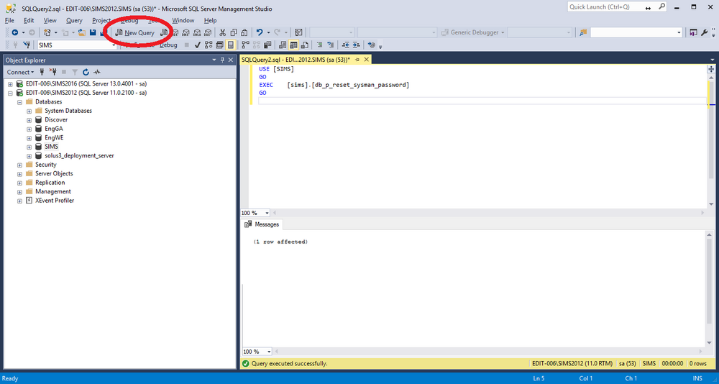Toggle IntelliSense enabled icon

tap(231, 45)
